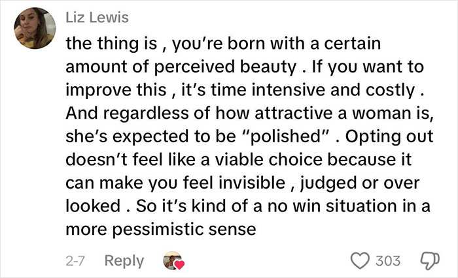Open the creator's small avatar beside Reply
This screenshot has width=458, height=278.
click(172, 260)
